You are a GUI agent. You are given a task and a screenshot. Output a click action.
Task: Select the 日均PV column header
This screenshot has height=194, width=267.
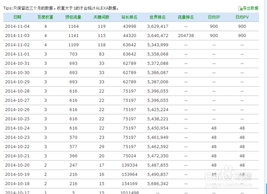[x=242, y=17]
